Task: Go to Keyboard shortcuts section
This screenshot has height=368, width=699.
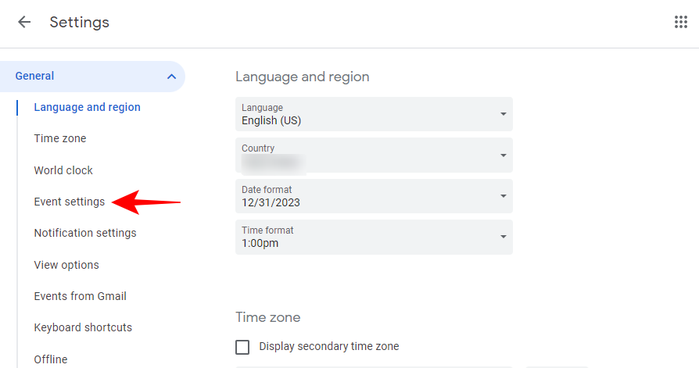Action: [x=83, y=327]
